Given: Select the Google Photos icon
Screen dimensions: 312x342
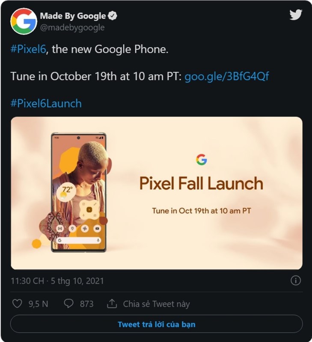Looking at the screenshot, I should pyautogui.click(x=86, y=229).
